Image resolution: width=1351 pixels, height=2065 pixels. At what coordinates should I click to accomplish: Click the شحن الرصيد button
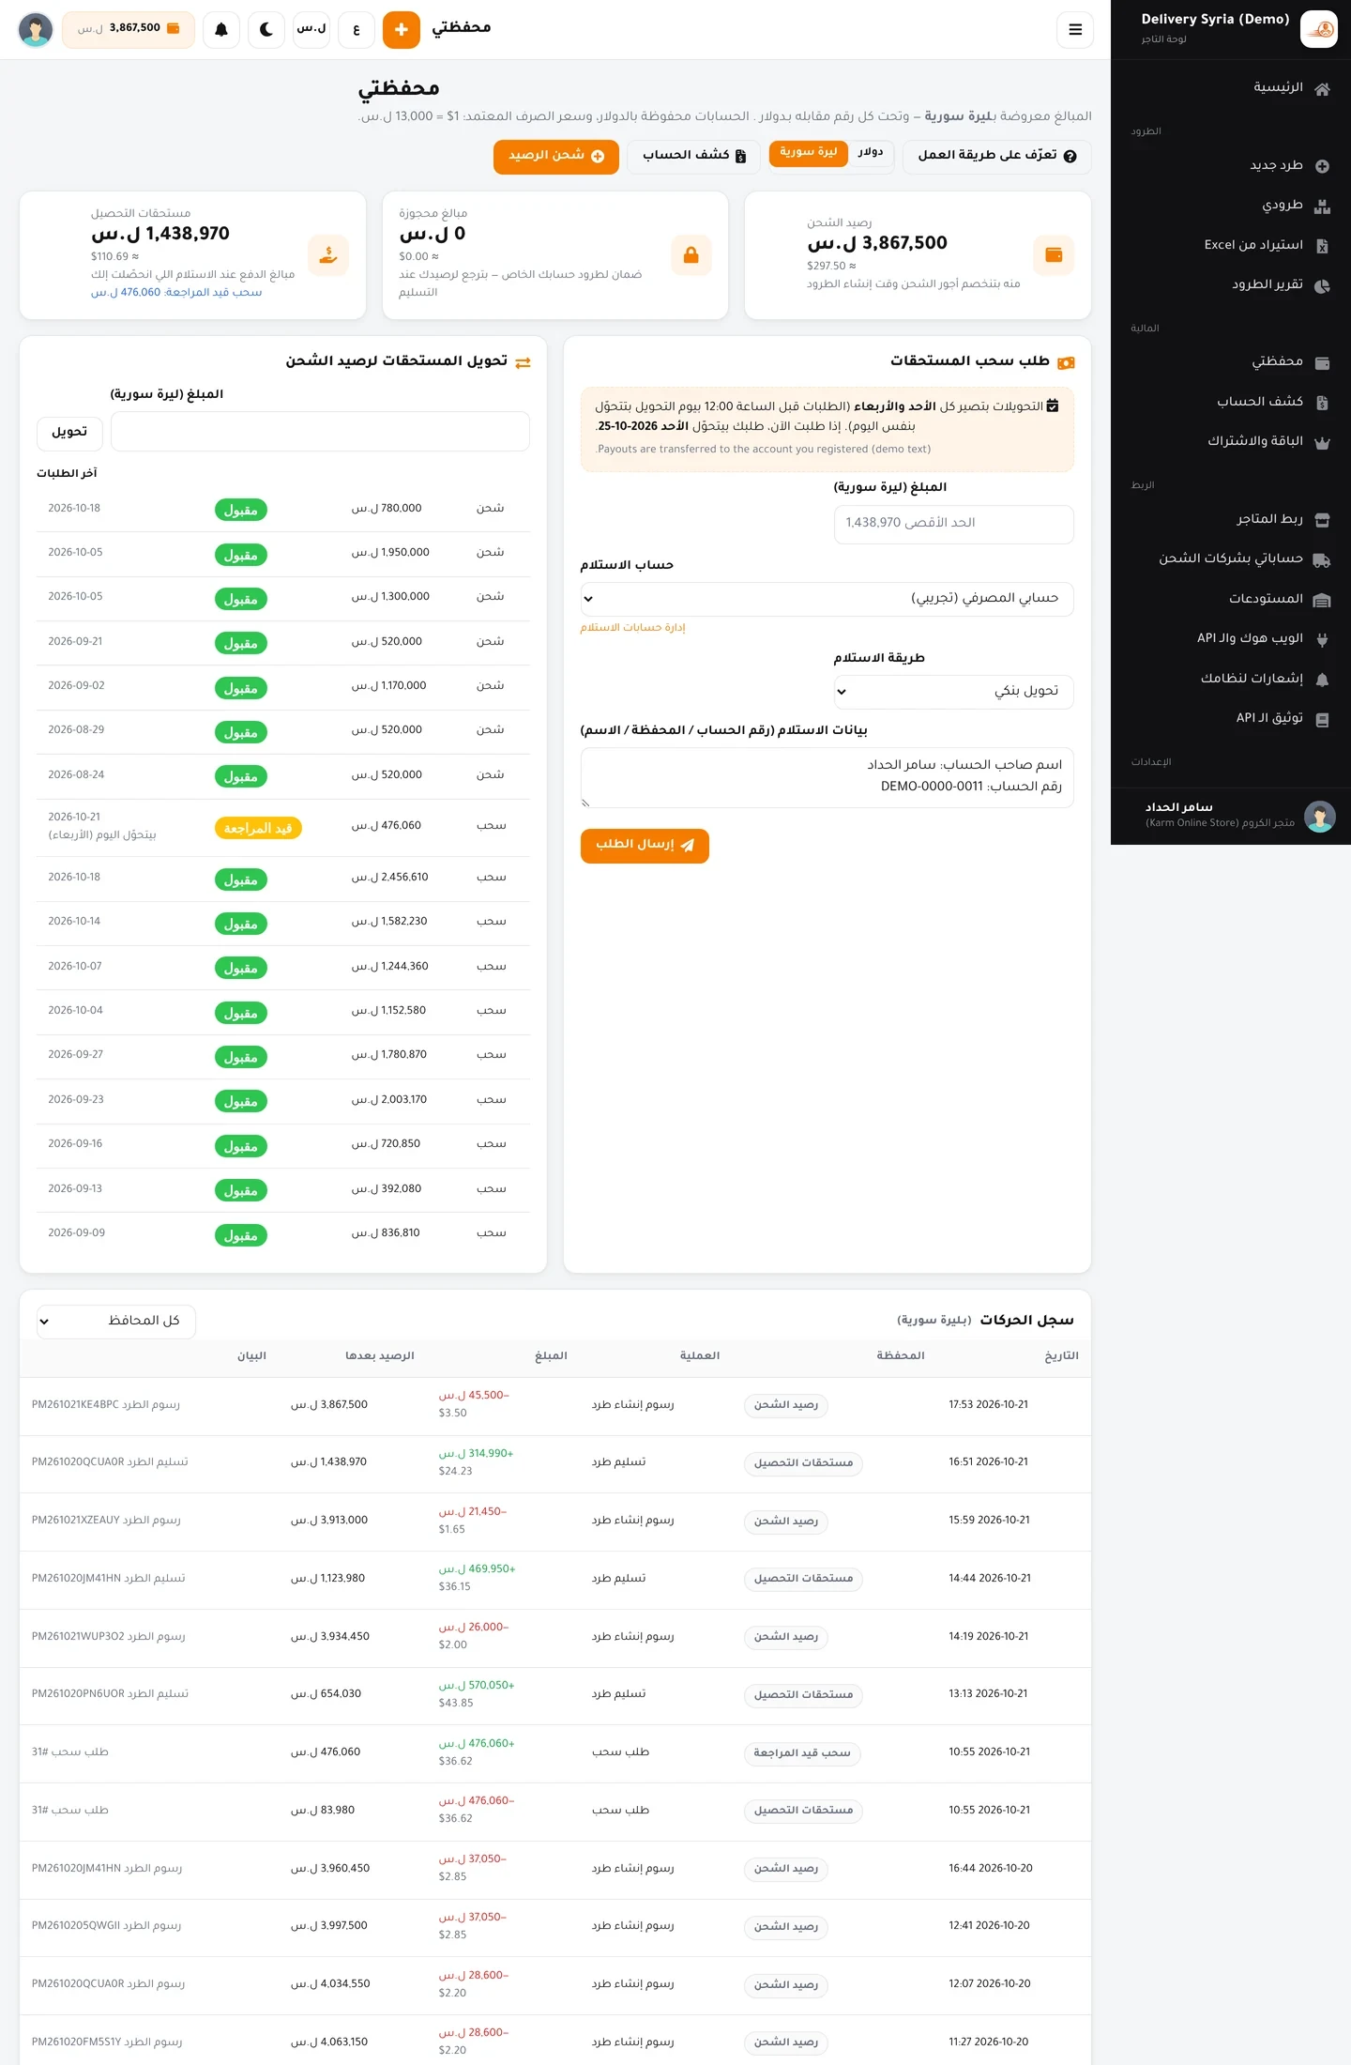(x=556, y=156)
